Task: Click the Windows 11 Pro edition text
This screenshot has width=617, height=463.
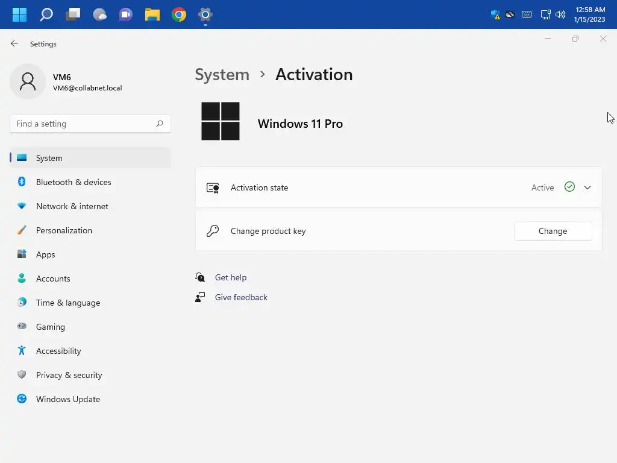Action: [x=300, y=124]
